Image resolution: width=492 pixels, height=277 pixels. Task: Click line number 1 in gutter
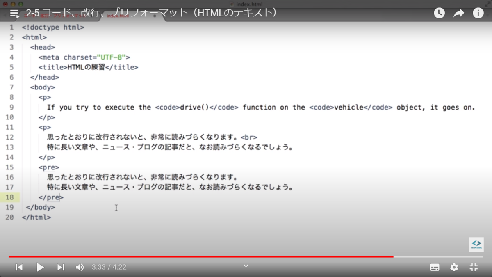click(11, 27)
